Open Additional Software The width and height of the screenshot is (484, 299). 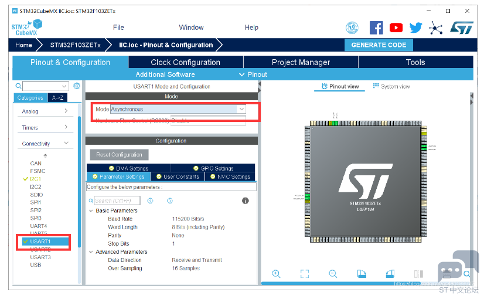tap(165, 74)
